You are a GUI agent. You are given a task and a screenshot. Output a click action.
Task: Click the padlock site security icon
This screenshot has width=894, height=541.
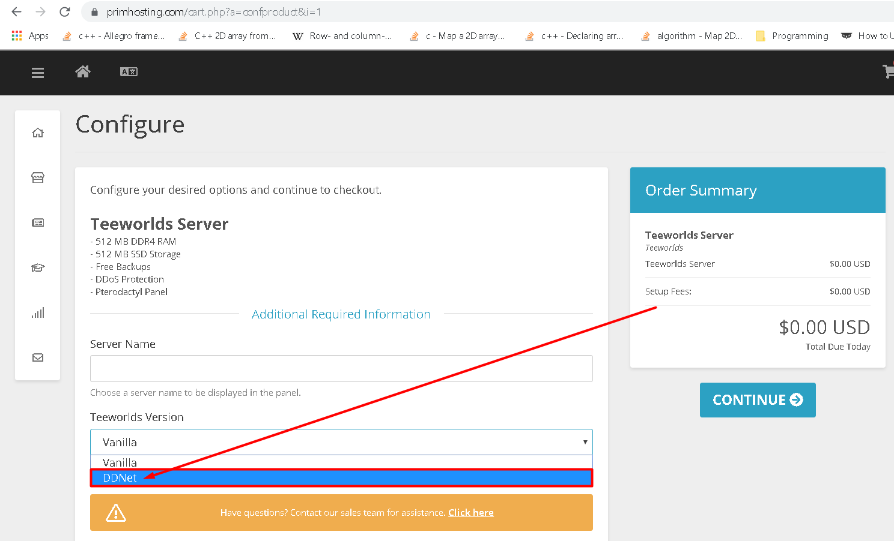[94, 12]
